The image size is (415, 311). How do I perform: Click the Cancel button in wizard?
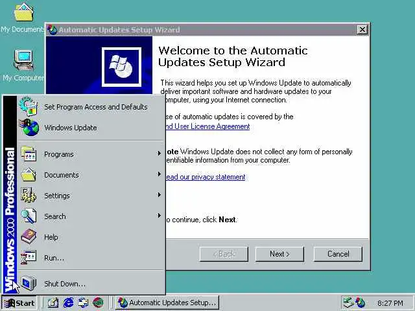coord(338,254)
